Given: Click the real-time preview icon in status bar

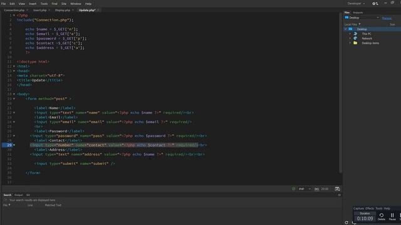Looking at the screenshot, I should [337, 189].
